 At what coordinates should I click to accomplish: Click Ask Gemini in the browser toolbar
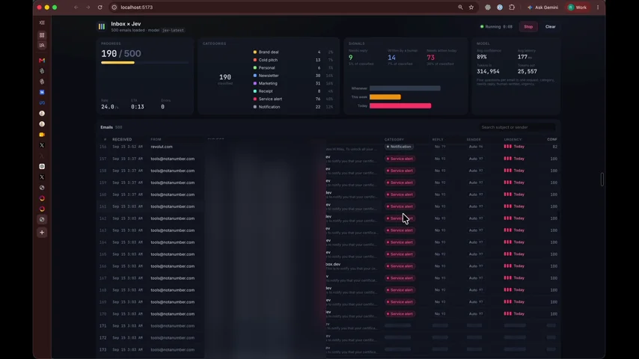point(542,7)
